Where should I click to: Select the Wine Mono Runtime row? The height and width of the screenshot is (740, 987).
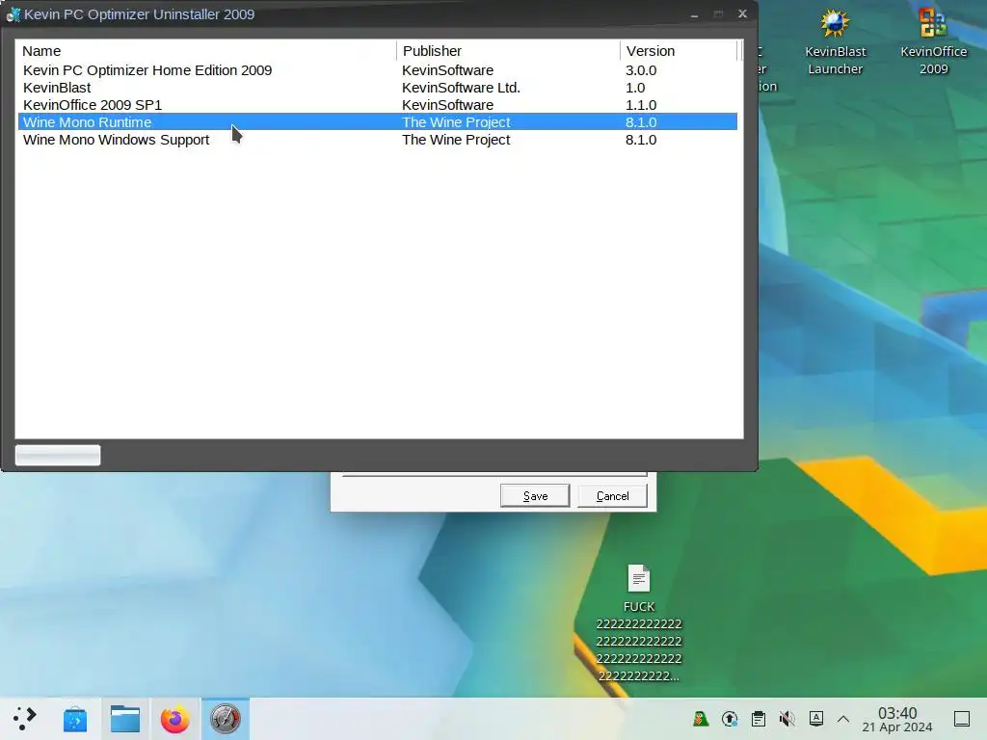pos(378,122)
